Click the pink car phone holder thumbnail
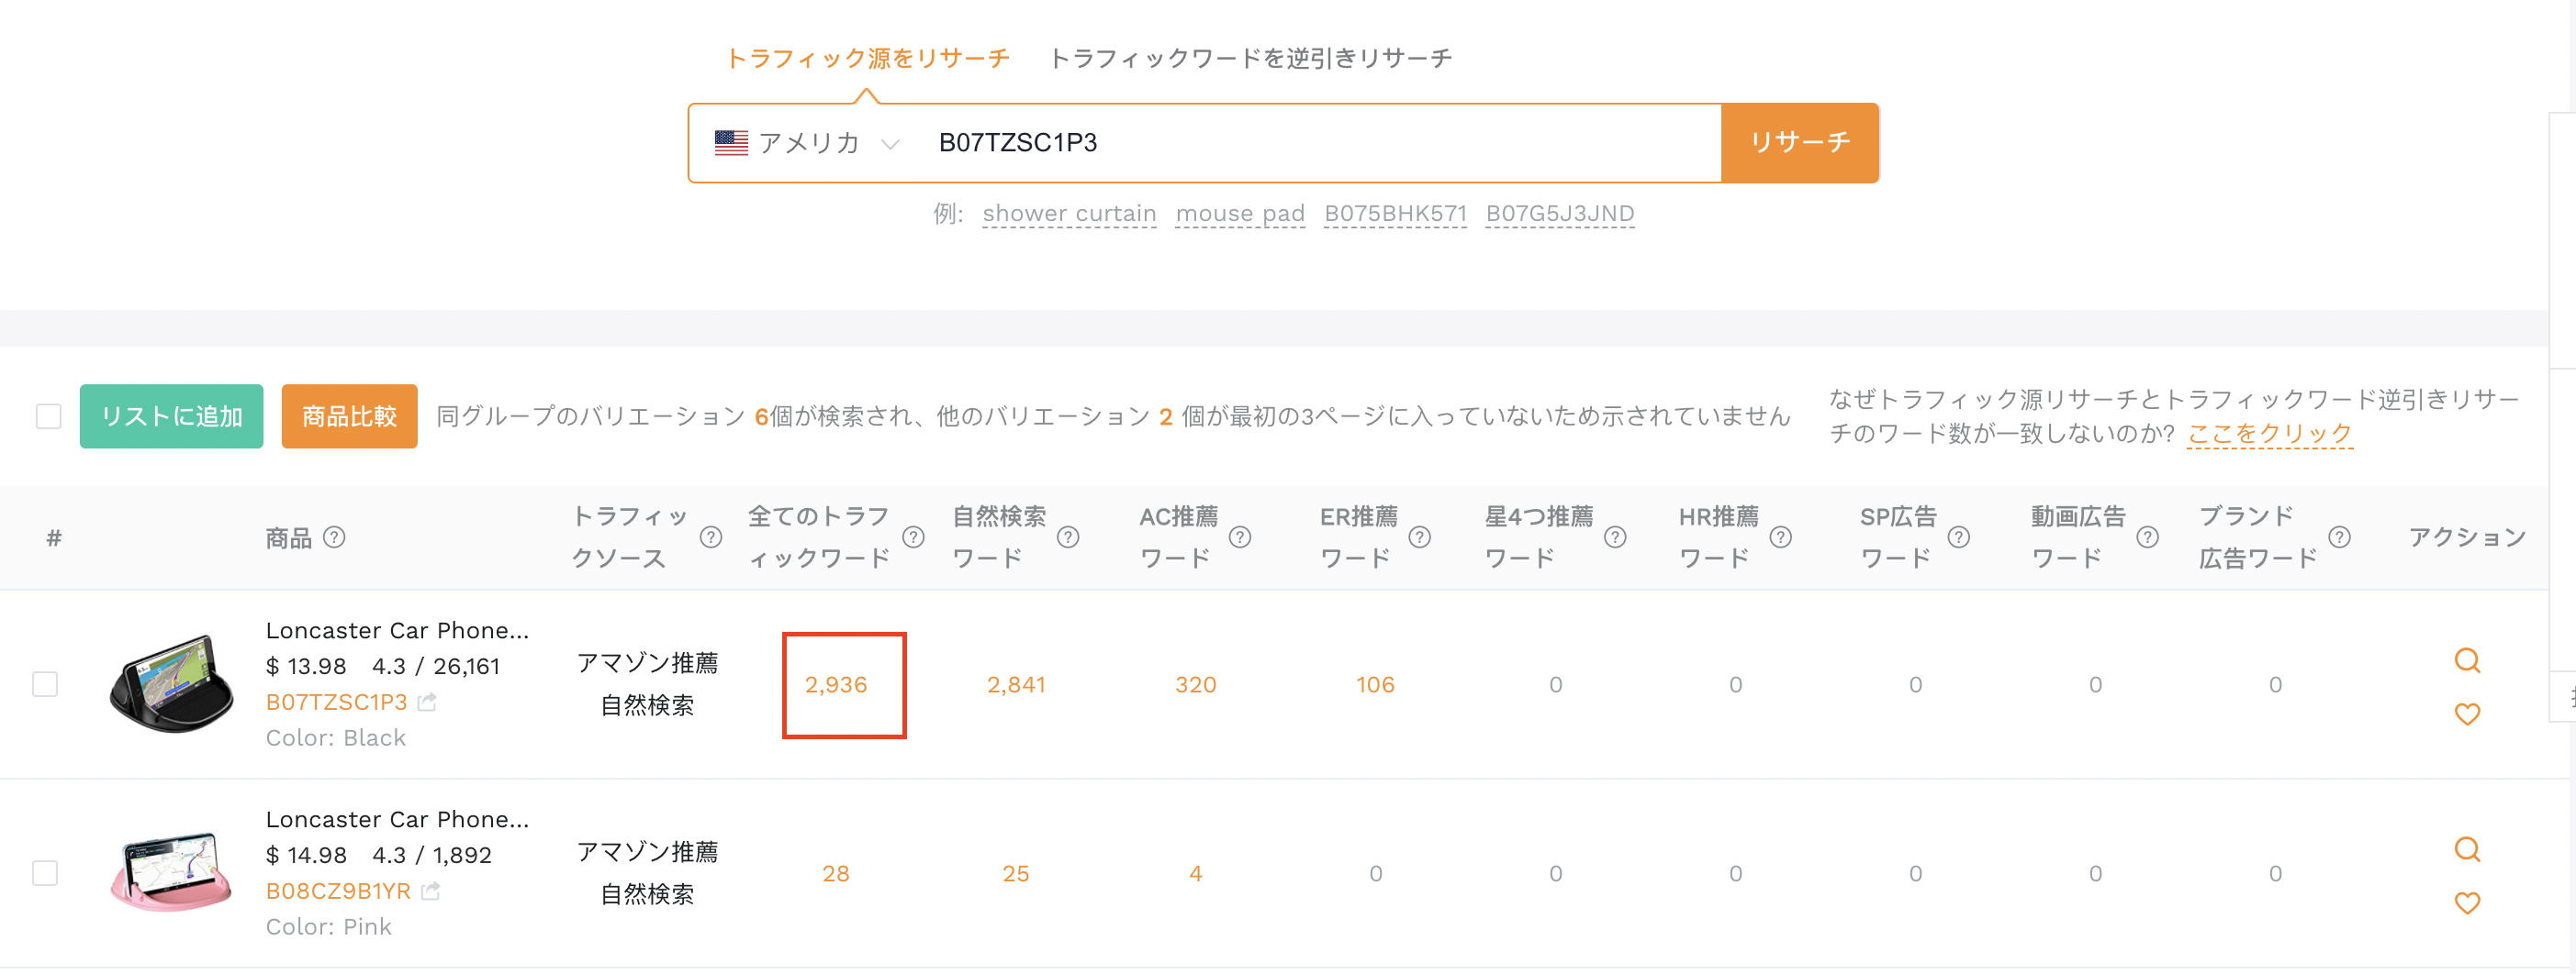Screen dimensions: 2576x974 coord(172,871)
